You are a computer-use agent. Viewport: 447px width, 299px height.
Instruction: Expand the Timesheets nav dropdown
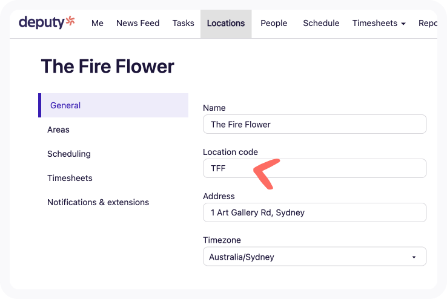click(379, 23)
